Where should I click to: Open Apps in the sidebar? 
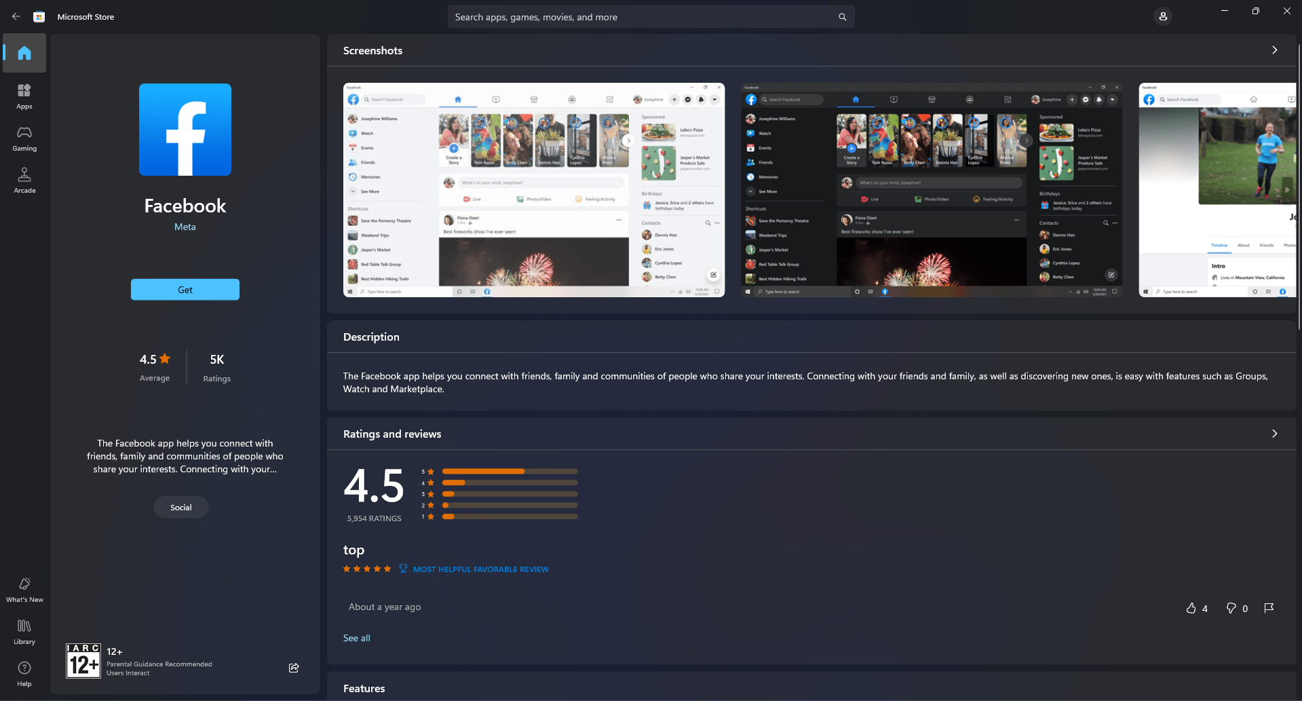pos(24,96)
